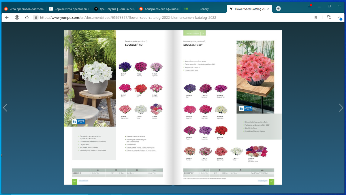Click the padlock site security icon
The image size is (346, 195).
[36, 17]
